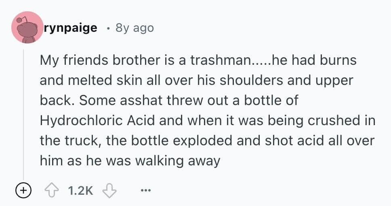The height and width of the screenshot is (206, 391).
Task: Click rynpaige's pink Snoo avatar
Action: [27, 27]
